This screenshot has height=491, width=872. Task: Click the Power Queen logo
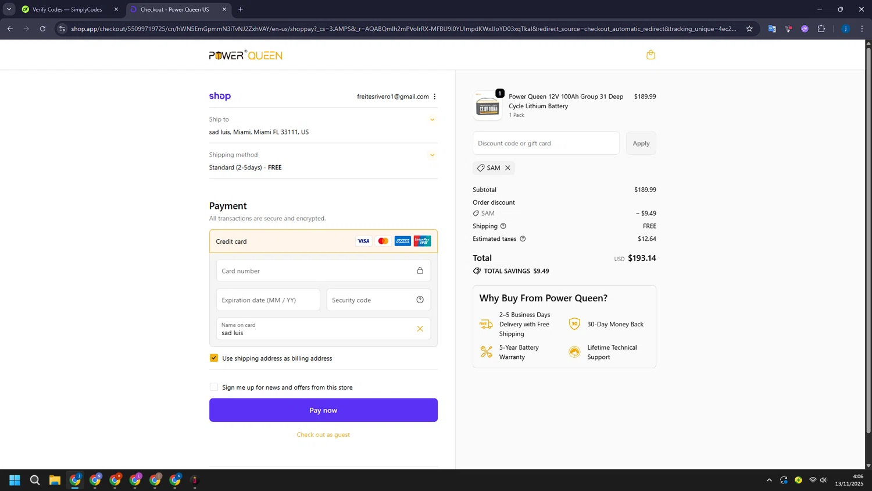click(245, 55)
